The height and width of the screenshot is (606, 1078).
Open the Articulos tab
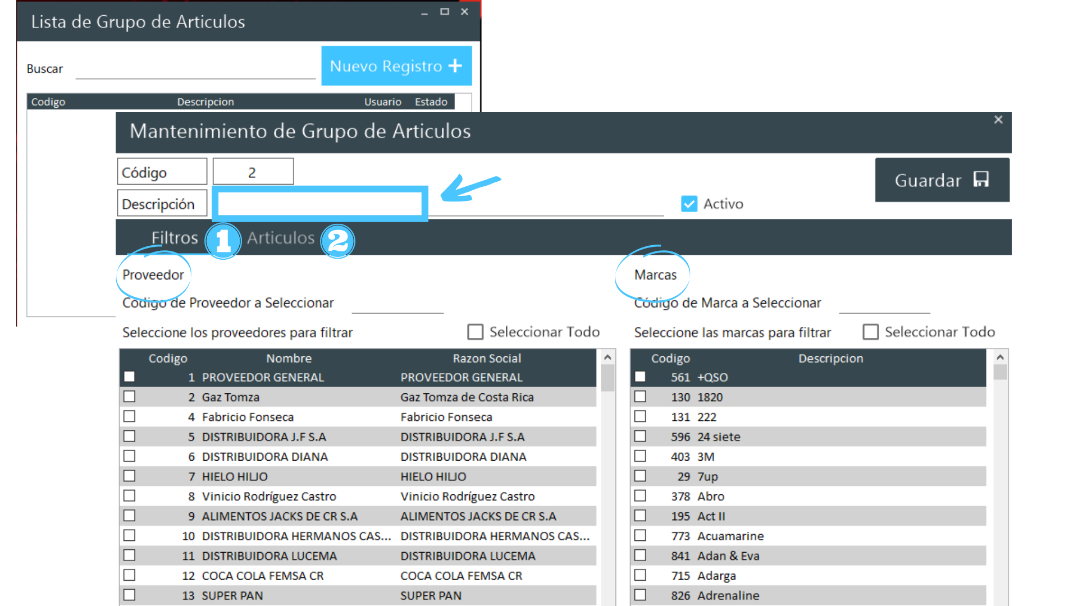point(281,238)
